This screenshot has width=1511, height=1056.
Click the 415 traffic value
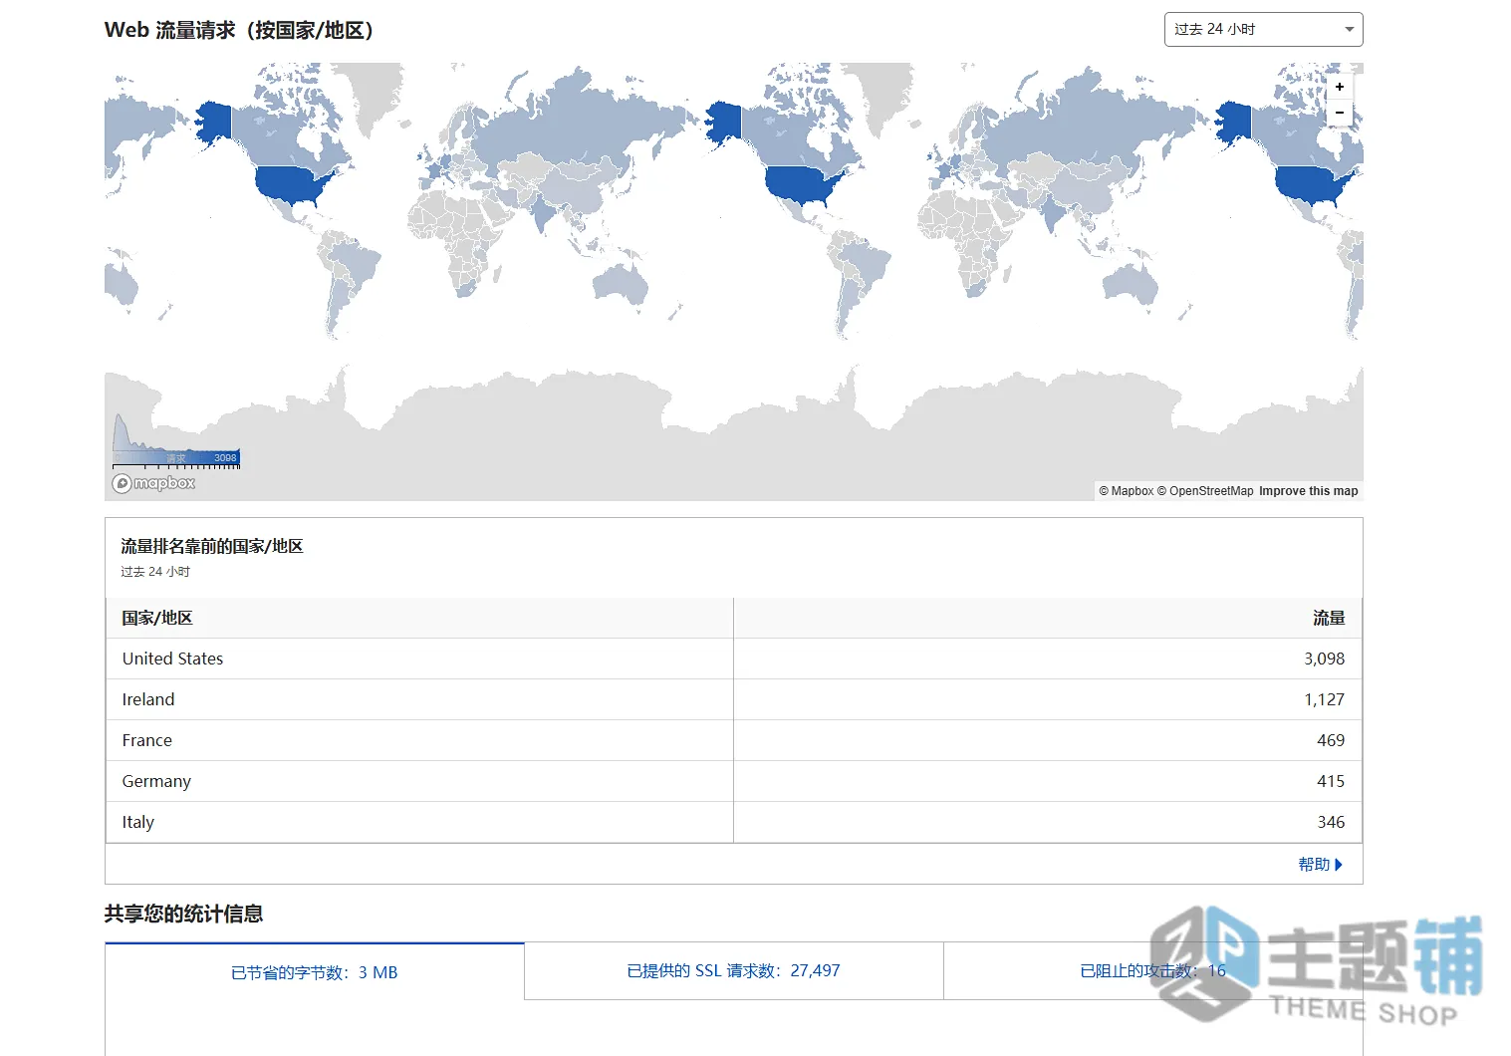(x=1331, y=781)
